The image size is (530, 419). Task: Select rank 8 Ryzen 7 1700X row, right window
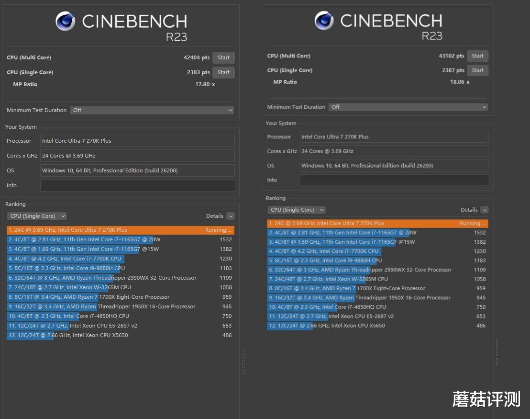point(377,289)
